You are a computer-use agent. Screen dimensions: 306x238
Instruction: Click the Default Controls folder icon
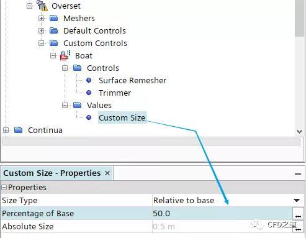[54, 30]
